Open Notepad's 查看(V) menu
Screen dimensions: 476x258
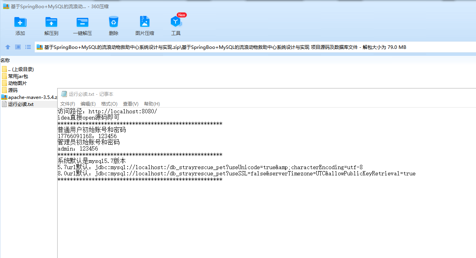tap(130, 104)
